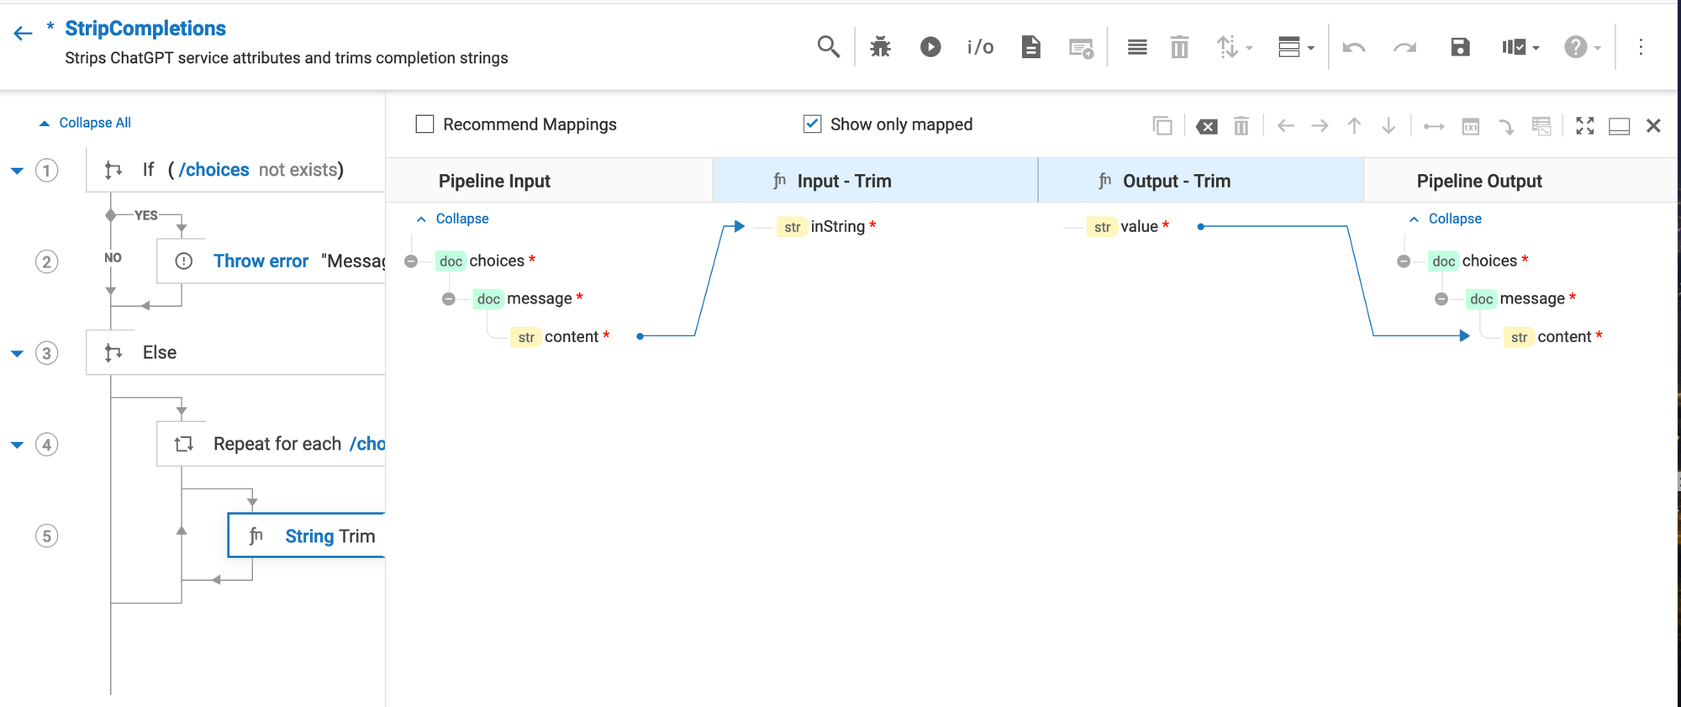The height and width of the screenshot is (707, 1681).
Task: Save the StripCompletions flow service
Action: point(1460,47)
